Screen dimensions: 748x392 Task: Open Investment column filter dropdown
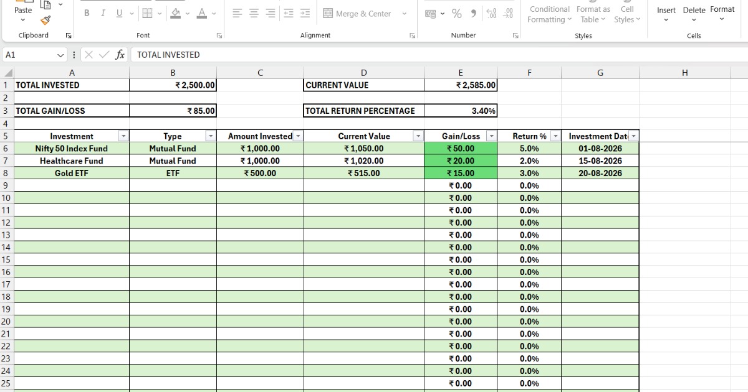(x=123, y=136)
